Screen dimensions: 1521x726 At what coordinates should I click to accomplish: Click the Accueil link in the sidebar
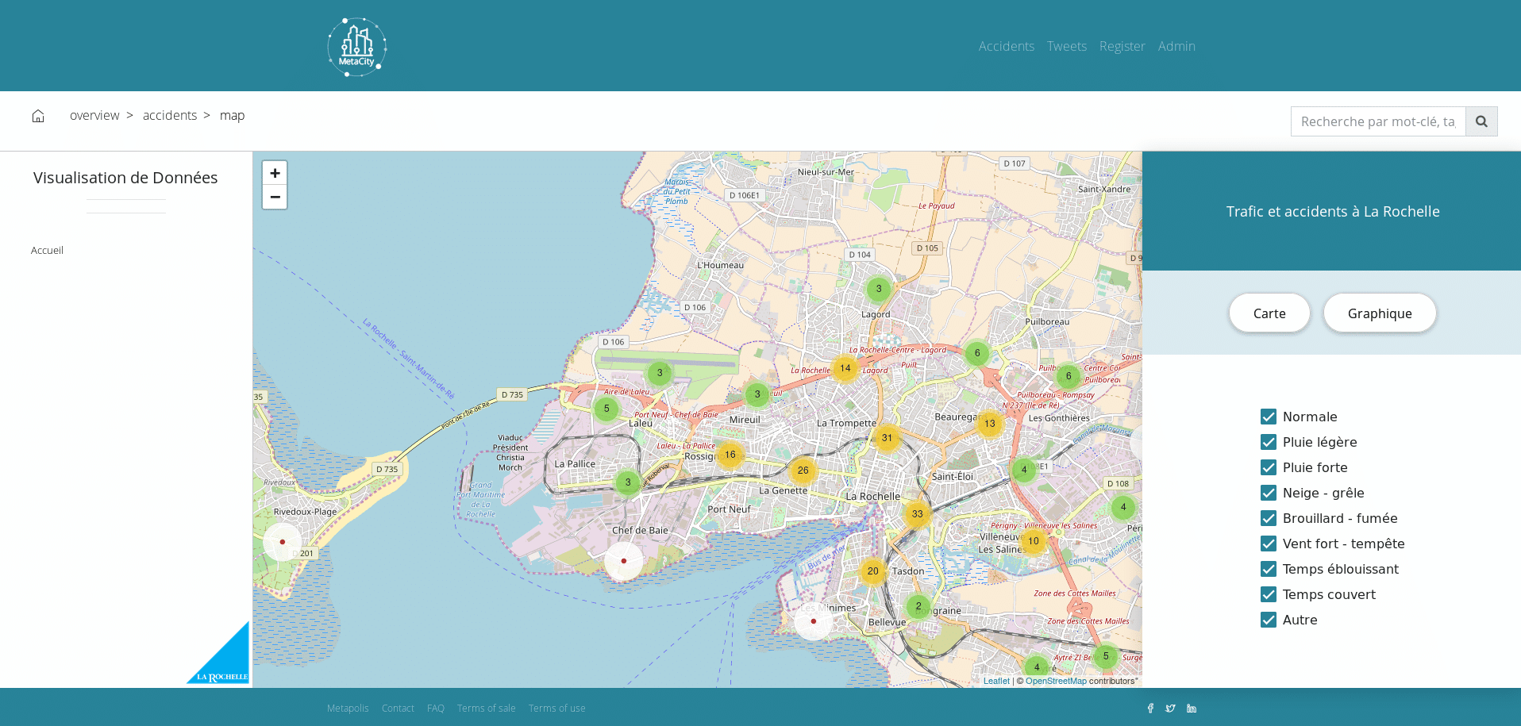coord(47,250)
